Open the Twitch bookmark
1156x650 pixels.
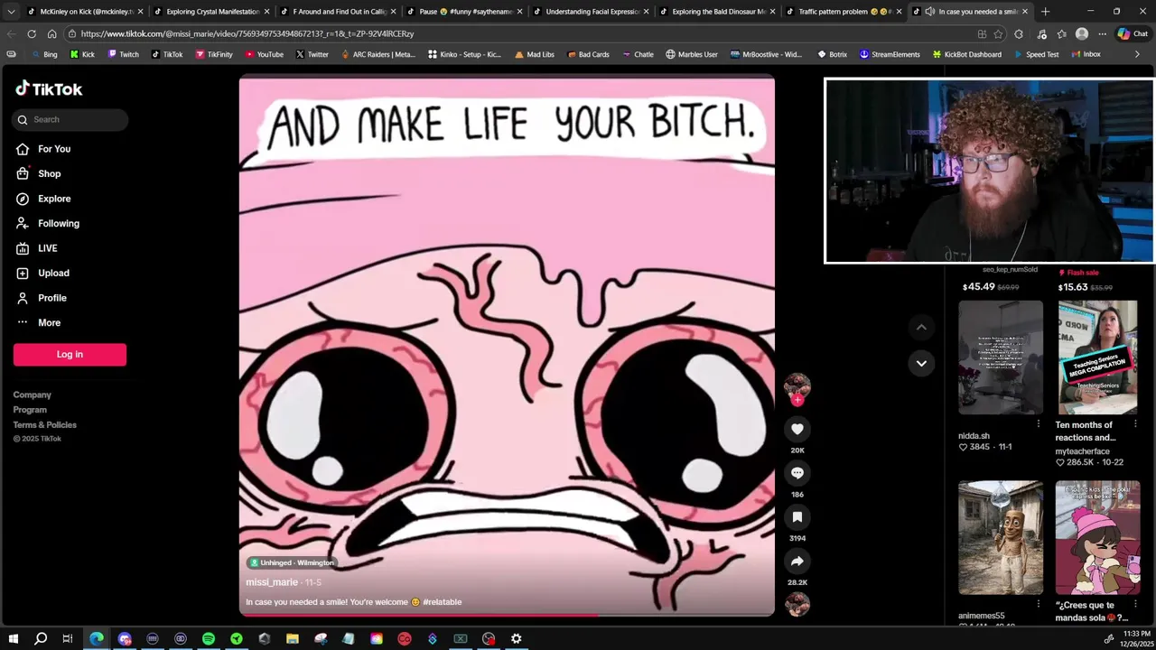coord(123,54)
